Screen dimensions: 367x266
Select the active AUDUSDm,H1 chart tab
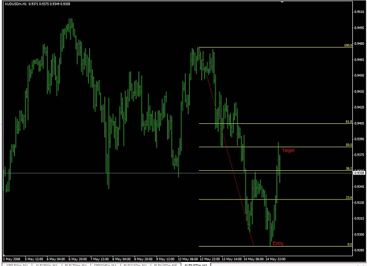(x=196, y=265)
